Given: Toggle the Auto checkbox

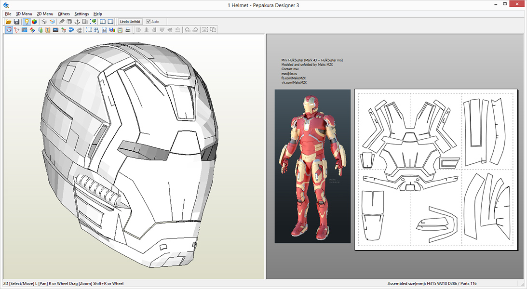Looking at the screenshot, I should 148,22.
